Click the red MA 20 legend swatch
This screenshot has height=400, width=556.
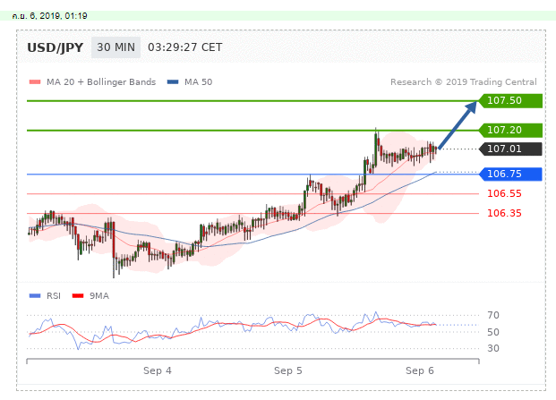[35, 82]
